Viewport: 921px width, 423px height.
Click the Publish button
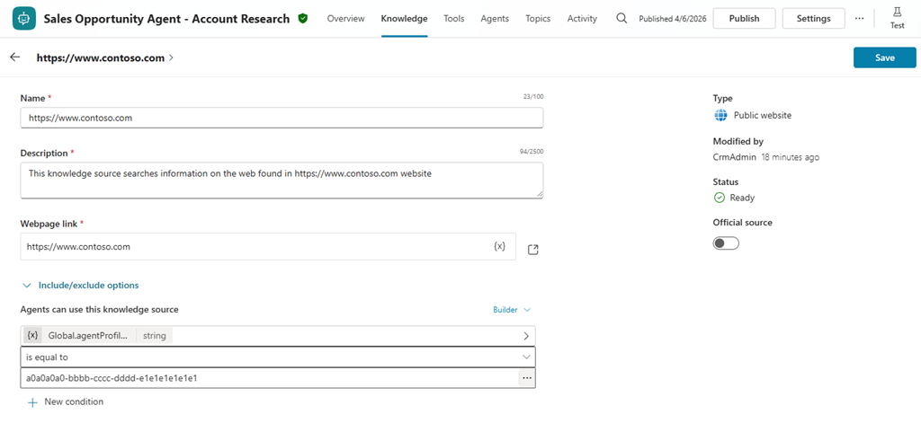[744, 18]
